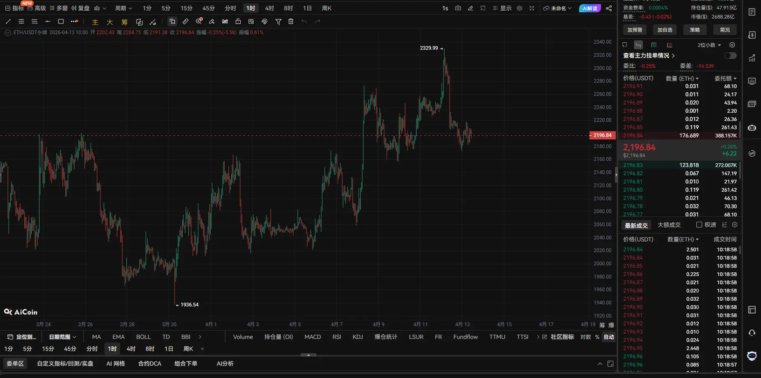
Task: Toggle the main force orders switch
Action: tap(730, 56)
